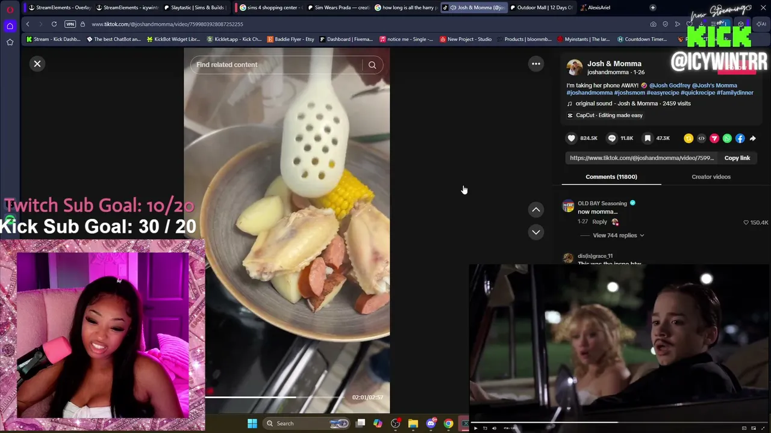
Task: Open Copilot from the taskbar
Action: pos(378,423)
